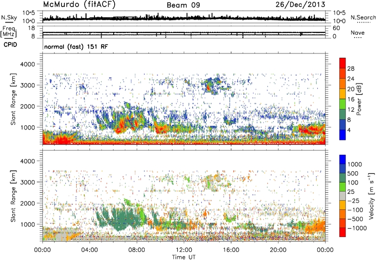Click the '16:00' time axis tick
376x260 pixels.
(x=231, y=250)
